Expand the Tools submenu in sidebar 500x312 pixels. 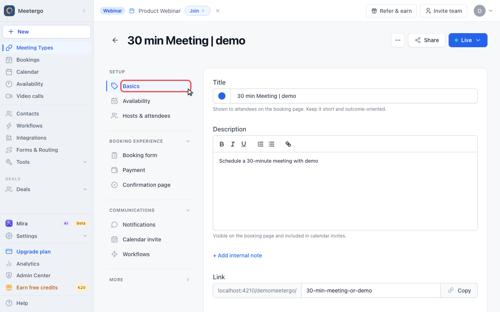[x=85, y=162]
